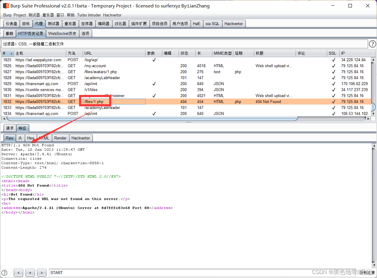
Task: Click the Burp Suite logo in title bar
Action: click(x=6, y=6)
